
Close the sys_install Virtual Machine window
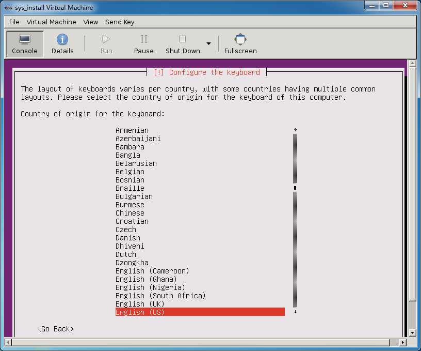(x=406, y=5)
